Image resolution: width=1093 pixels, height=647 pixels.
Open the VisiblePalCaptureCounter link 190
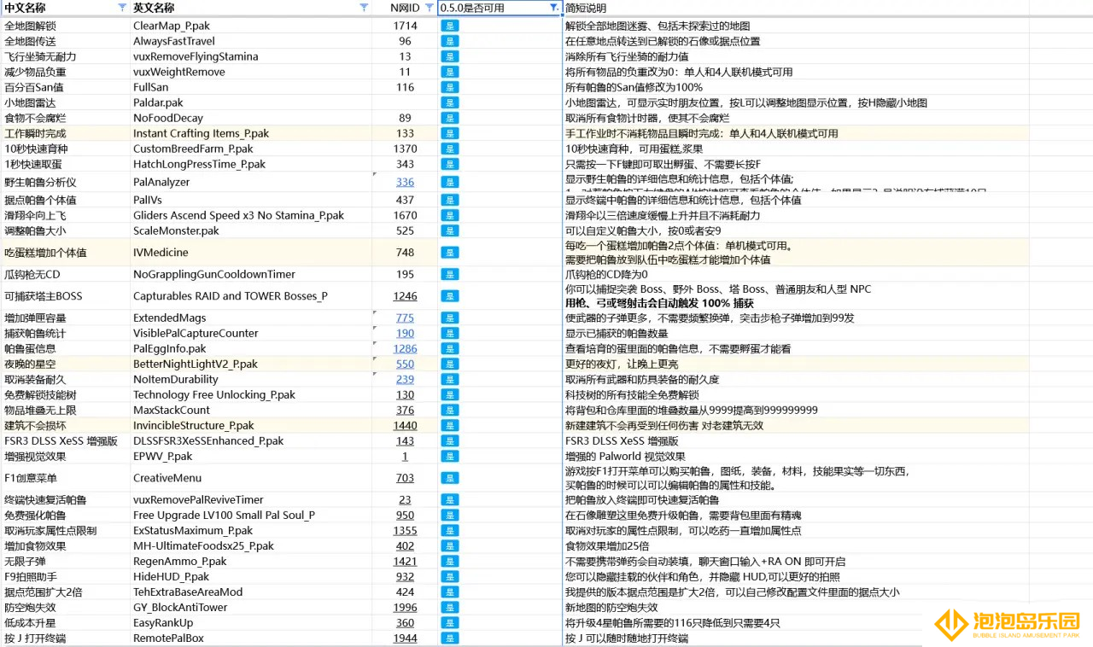(x=405, y=333)
